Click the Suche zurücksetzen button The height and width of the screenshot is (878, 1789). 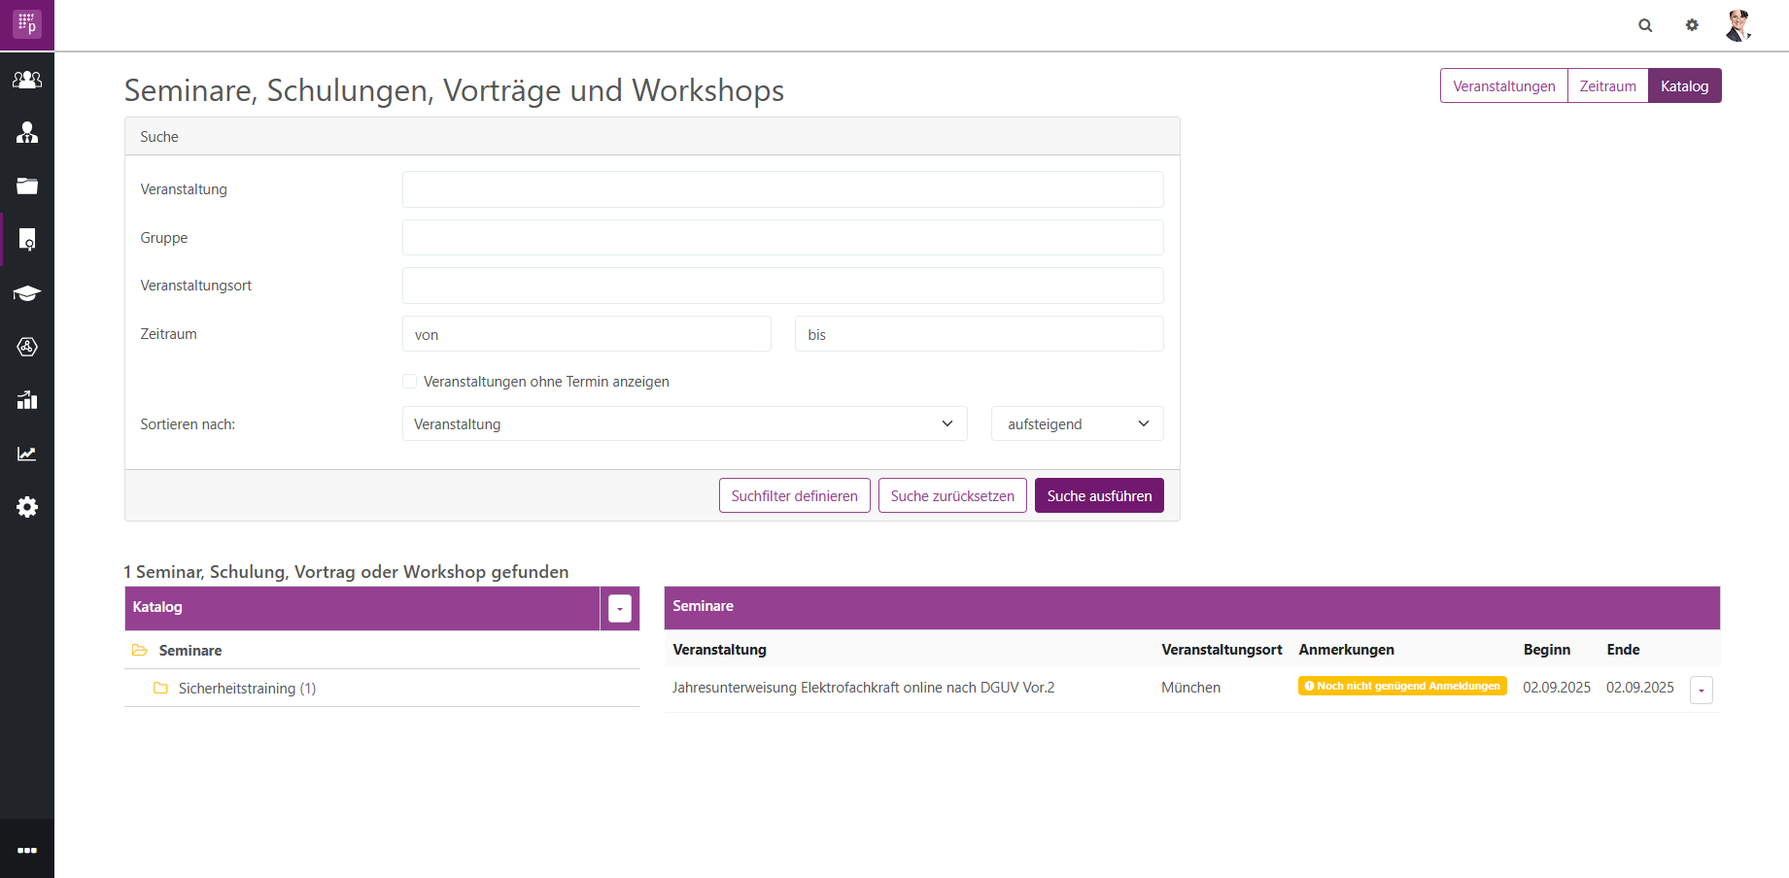click(951, 495)
